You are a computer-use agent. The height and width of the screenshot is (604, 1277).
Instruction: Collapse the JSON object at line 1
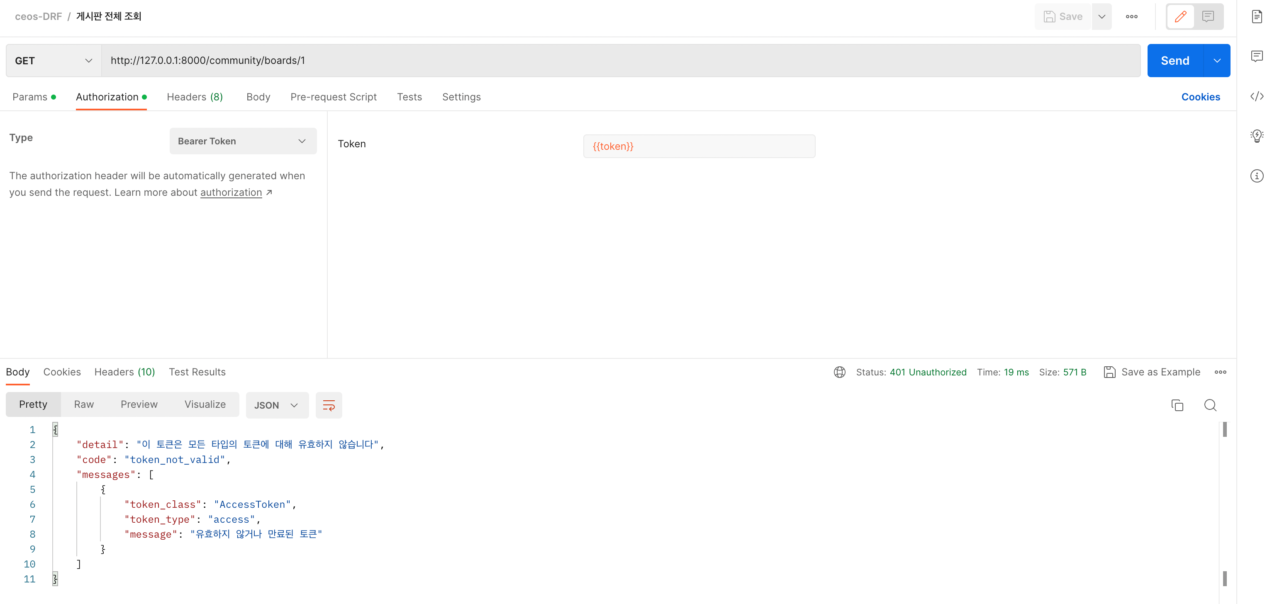click(x=55, y=430)
